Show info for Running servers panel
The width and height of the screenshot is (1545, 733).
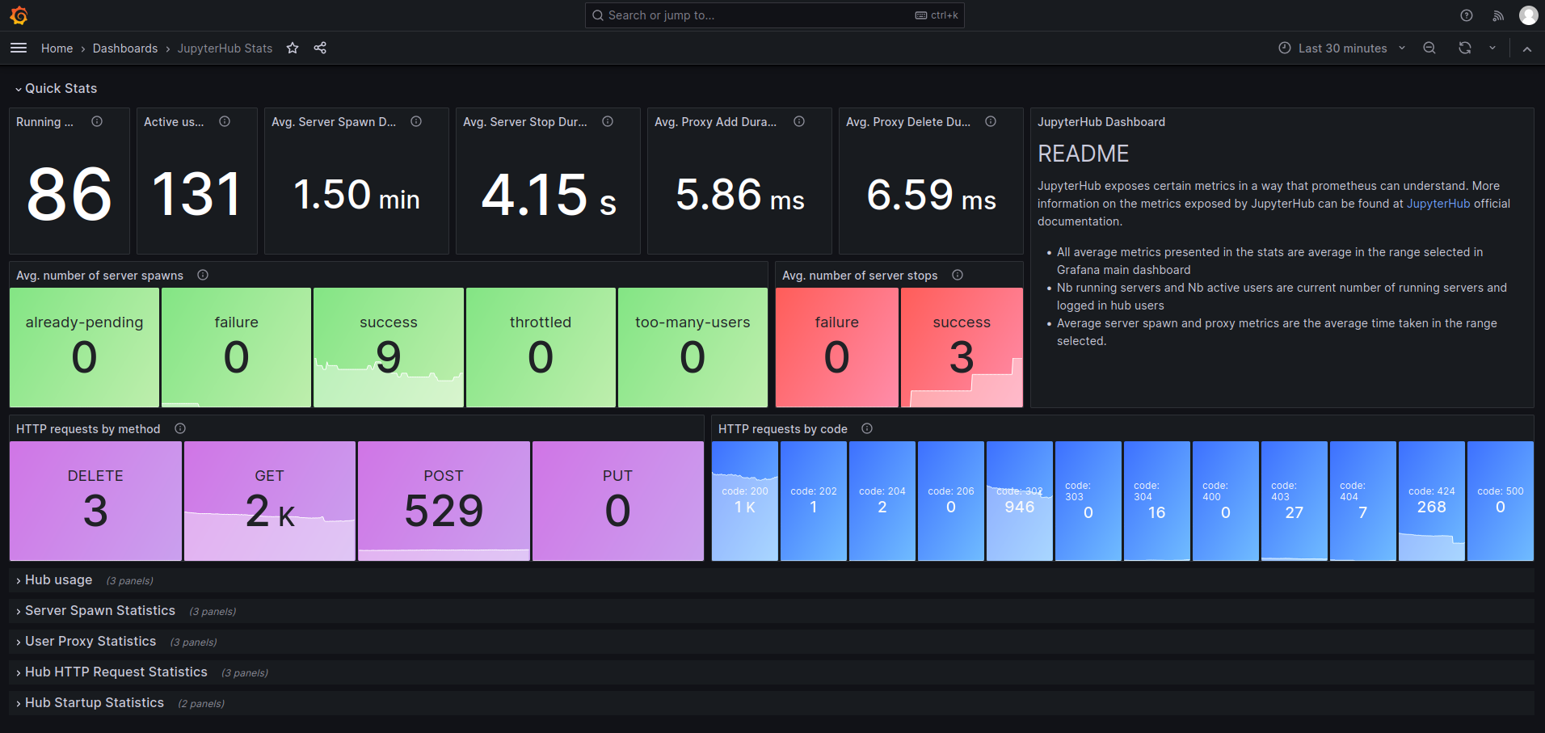[97, 122]
